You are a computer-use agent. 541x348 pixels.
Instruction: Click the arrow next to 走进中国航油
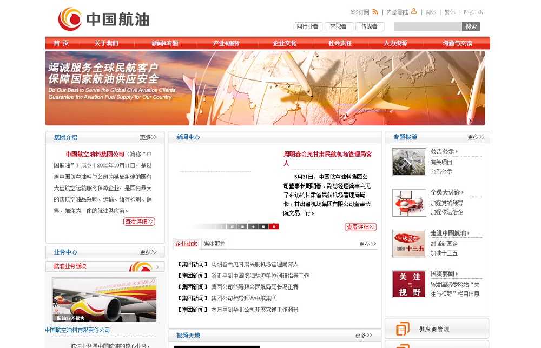(468, 233)
